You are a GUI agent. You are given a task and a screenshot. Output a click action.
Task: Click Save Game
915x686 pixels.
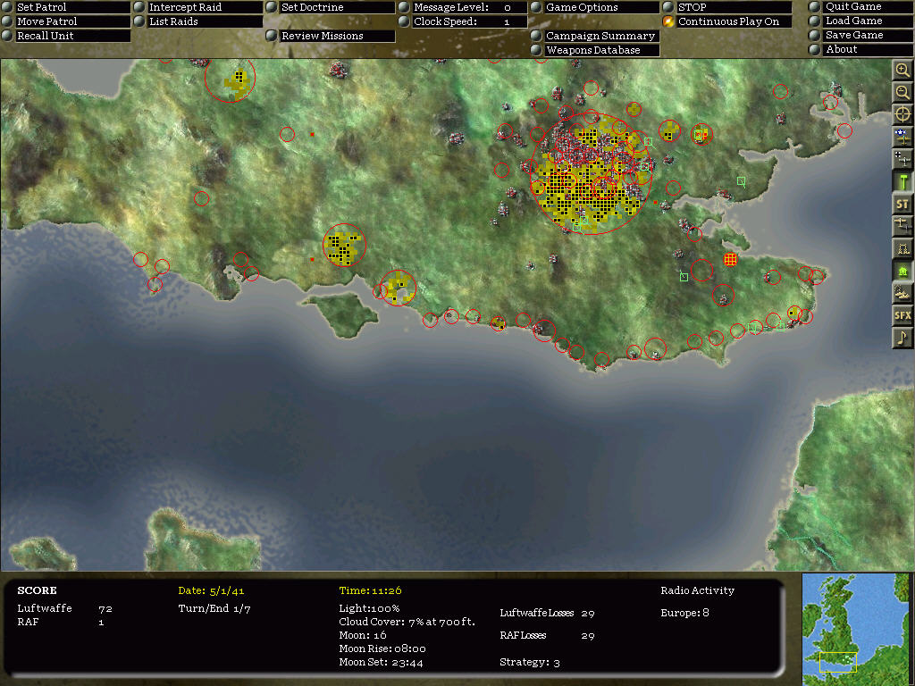pos(860,35)
